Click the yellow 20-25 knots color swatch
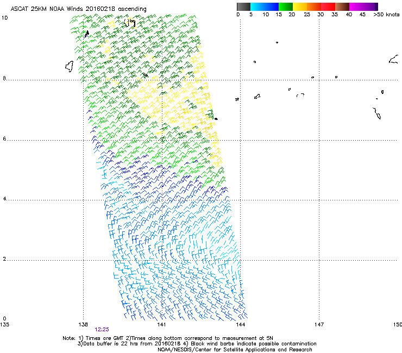The height and width of the screenshot is (353, 402). (300, 7)
